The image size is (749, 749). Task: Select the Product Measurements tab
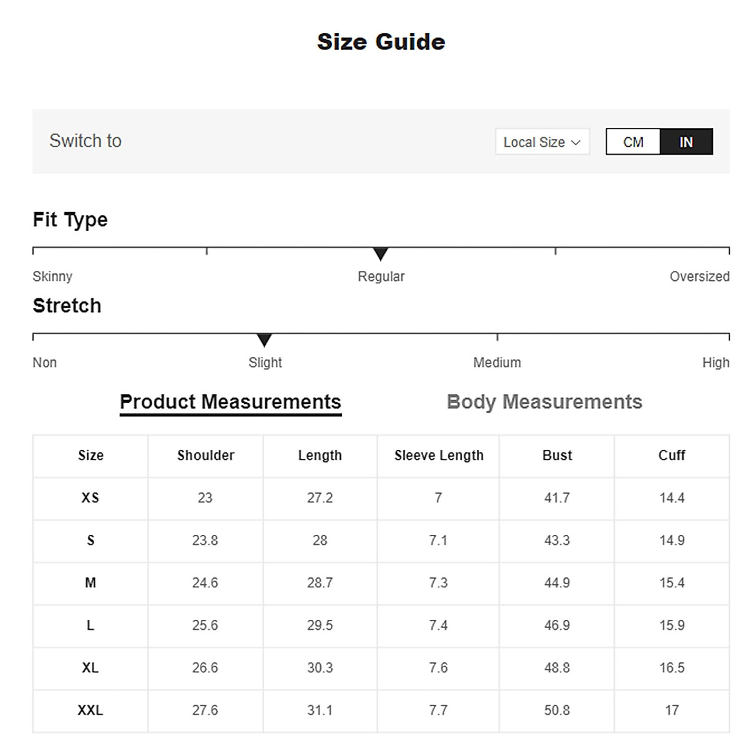click(230, 402)
